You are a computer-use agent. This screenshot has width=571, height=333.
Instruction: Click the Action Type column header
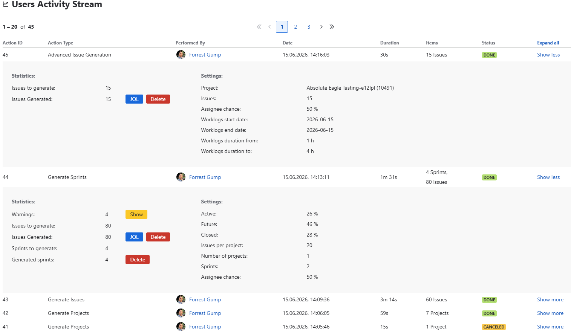click(60, 43)
